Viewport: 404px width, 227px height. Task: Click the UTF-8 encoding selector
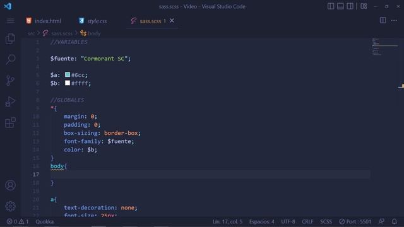pos(288,221)
